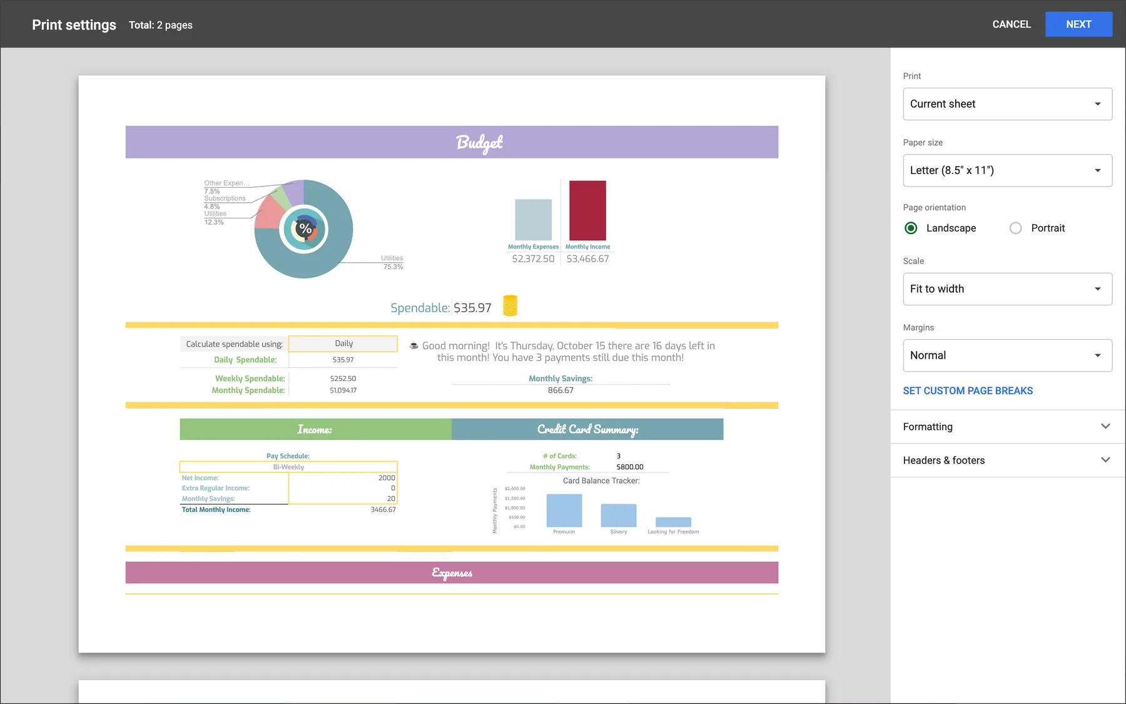
Task: Click the Income section header
Action: [x=315, y=429]
